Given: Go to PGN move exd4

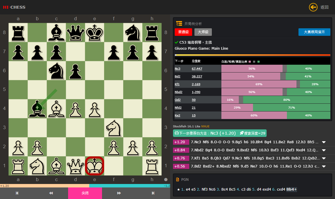Looking at the screenshot, I should tap(266, 189).
